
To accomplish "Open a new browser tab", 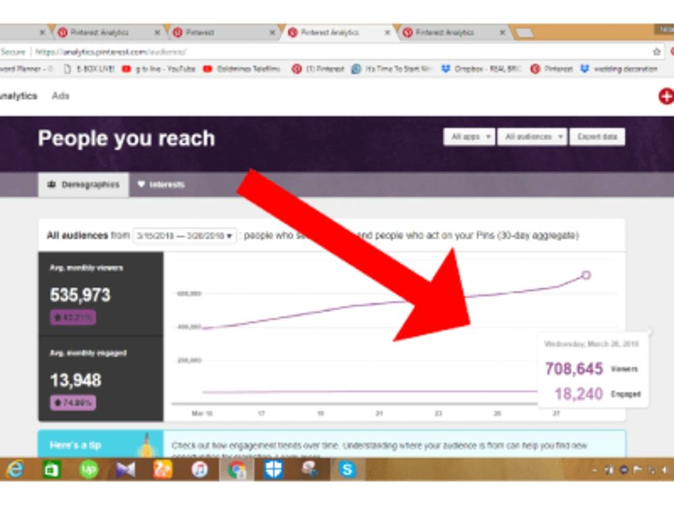I will pos(524,32).
